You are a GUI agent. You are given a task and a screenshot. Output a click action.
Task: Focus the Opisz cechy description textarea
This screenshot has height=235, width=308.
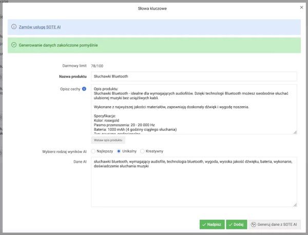(194, 109)
